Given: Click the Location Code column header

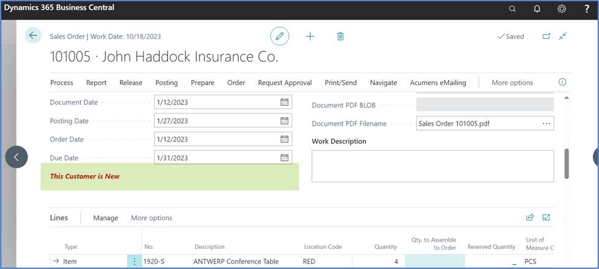Looking at the screenshot, I should tap(323, 247).
